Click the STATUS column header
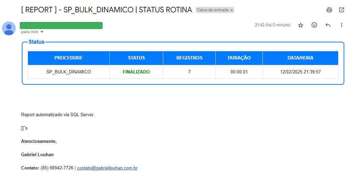Viewport: 346px width, 177px height. pos(136,58)
